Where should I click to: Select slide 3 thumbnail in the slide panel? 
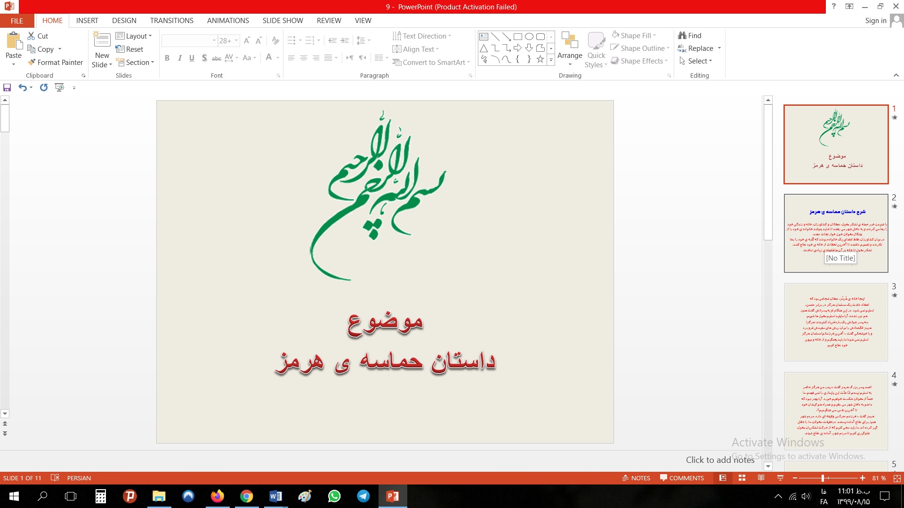pos(836,322)
